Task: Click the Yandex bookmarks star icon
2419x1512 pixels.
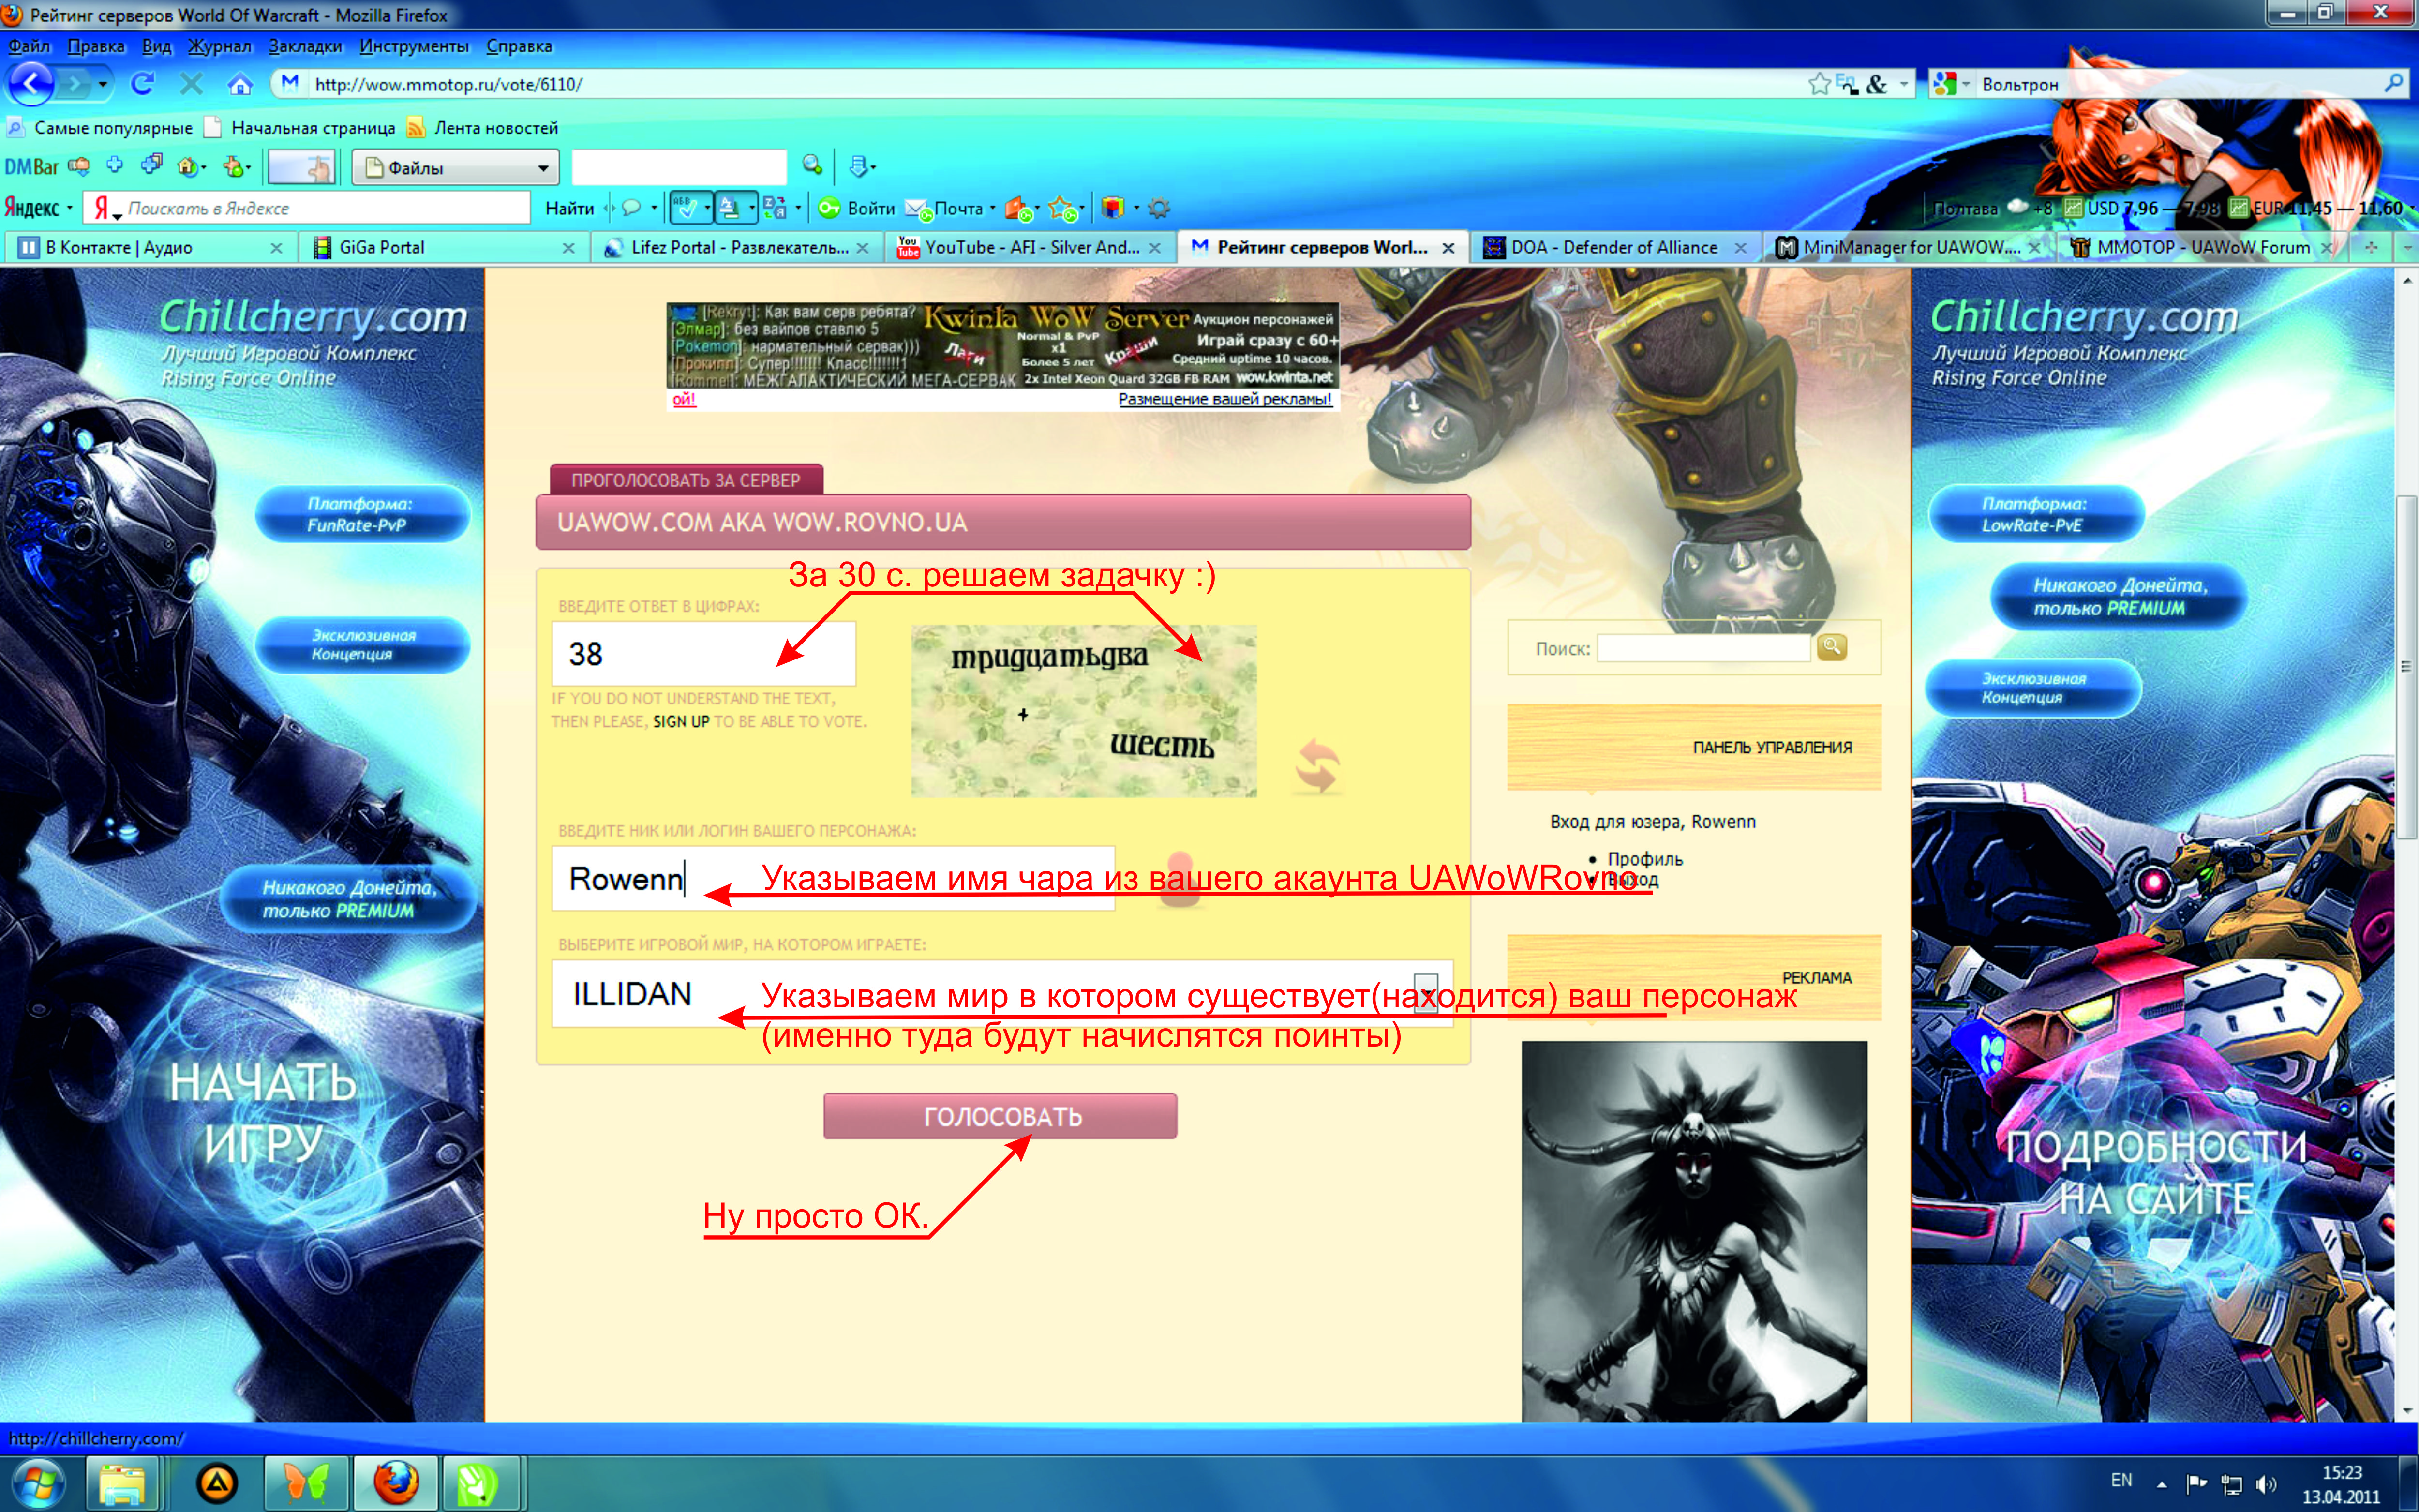Action: click(x=1062, y=208)
